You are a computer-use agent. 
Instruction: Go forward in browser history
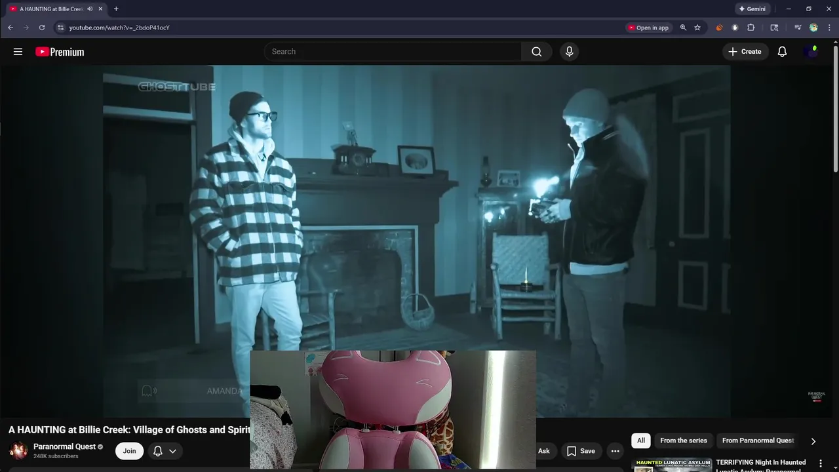pos(26,28)
